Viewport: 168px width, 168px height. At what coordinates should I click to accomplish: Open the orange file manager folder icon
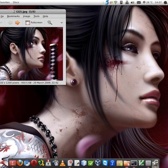[x=127, y=163]
